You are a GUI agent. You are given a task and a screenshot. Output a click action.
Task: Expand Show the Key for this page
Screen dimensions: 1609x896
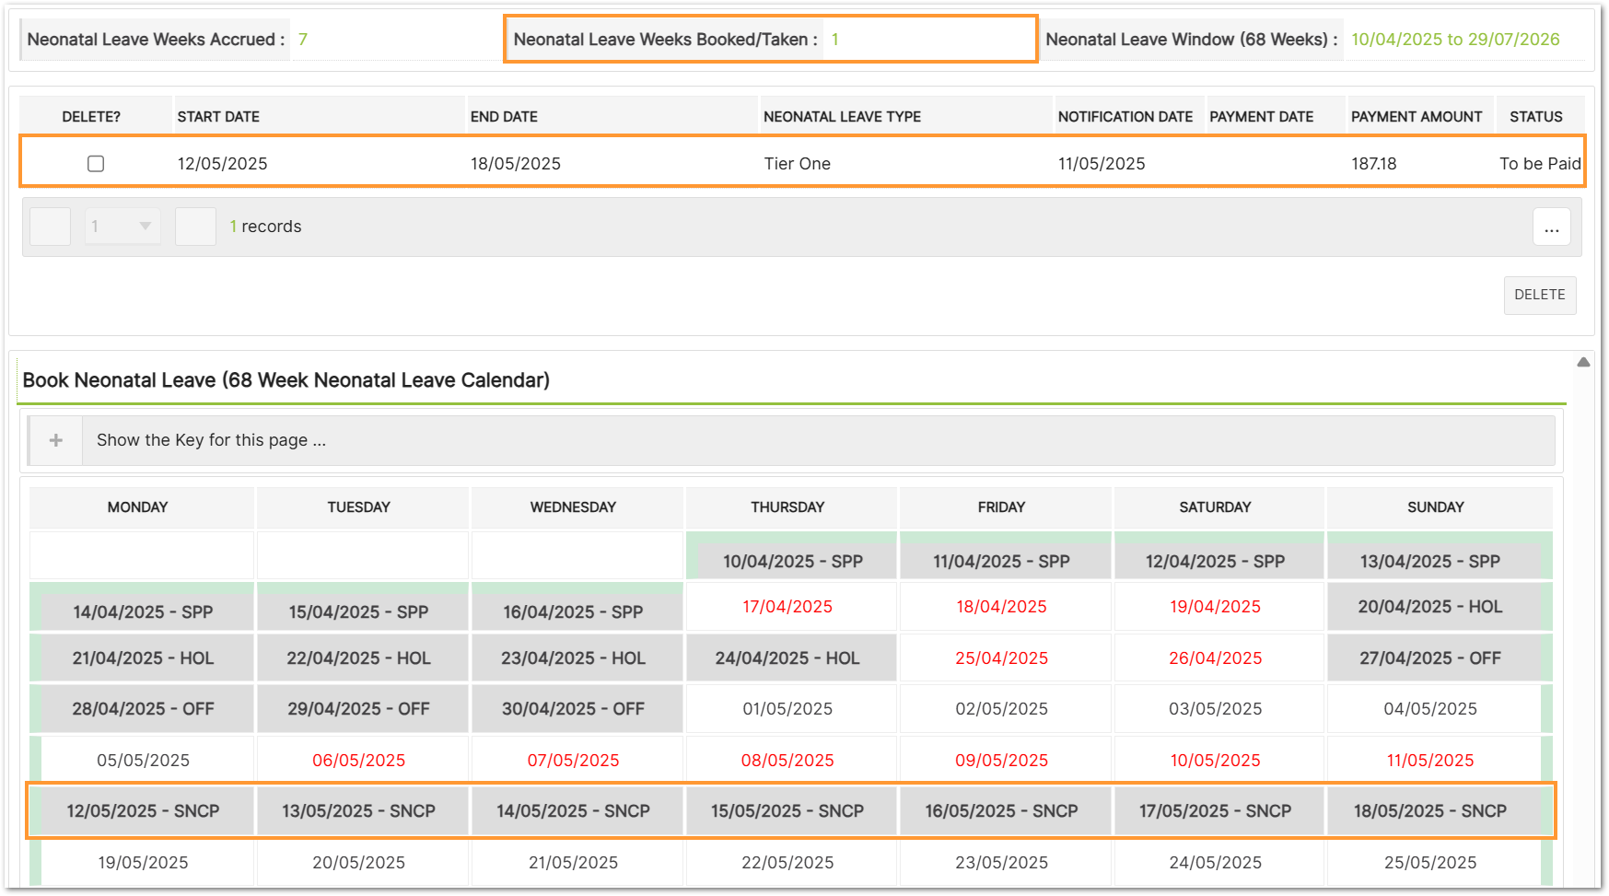(791, 440)
